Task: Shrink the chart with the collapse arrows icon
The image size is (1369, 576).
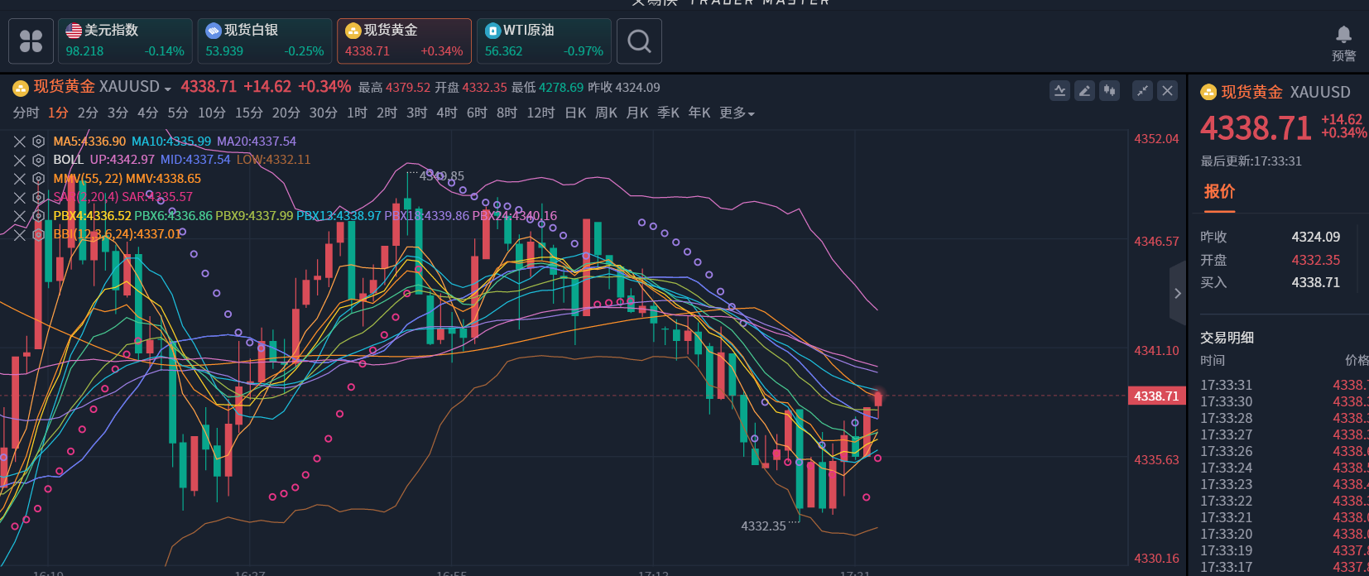Action: [1142, 91]
